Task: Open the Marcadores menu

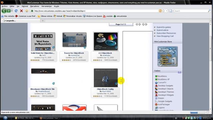Action: tap(35, 6)
